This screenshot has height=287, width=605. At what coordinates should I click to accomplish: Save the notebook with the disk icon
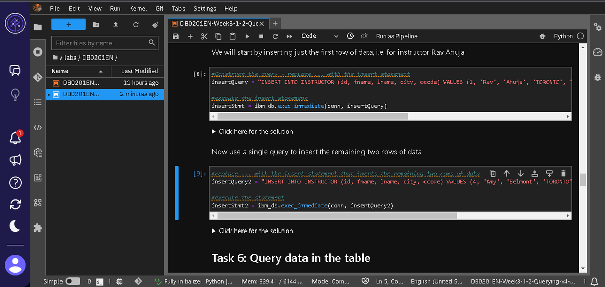175,36
